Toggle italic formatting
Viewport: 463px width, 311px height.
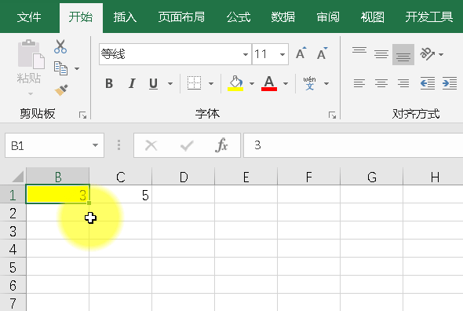[x=132, y=84]
